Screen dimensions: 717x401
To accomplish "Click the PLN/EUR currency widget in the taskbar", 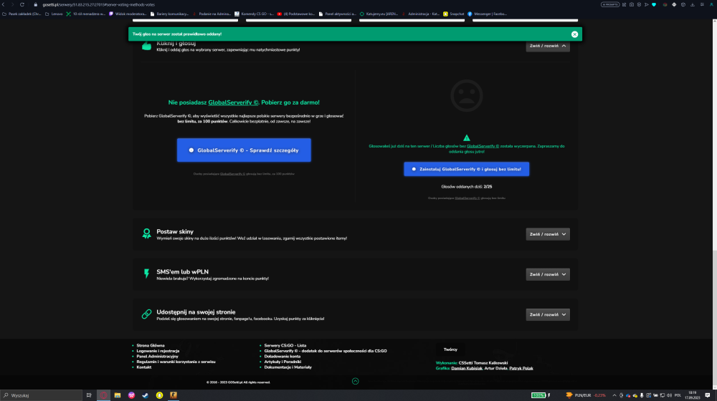I will (586, 395).
